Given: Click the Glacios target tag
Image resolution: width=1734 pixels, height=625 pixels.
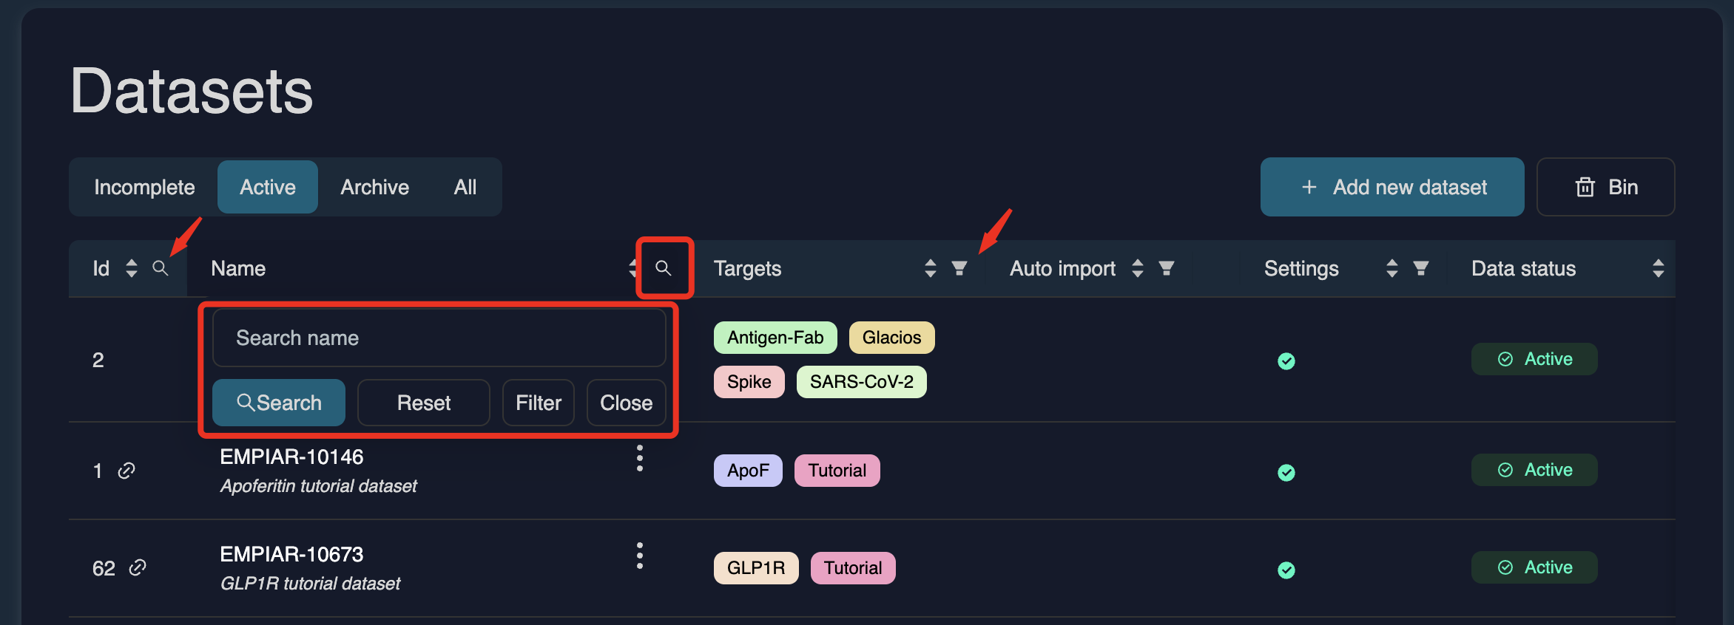Looking at the screenshot, I should 891,338.
